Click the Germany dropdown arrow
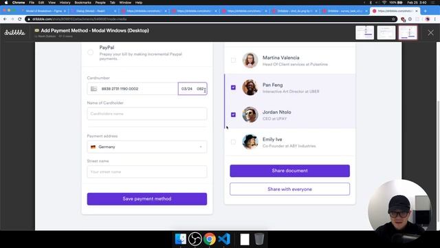This screenshot has height=248, width=440. click(x=201, y=147)
